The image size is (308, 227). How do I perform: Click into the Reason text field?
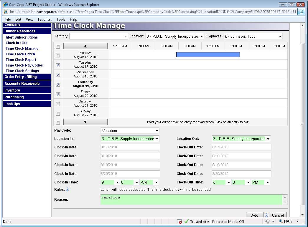coord(191,199)
